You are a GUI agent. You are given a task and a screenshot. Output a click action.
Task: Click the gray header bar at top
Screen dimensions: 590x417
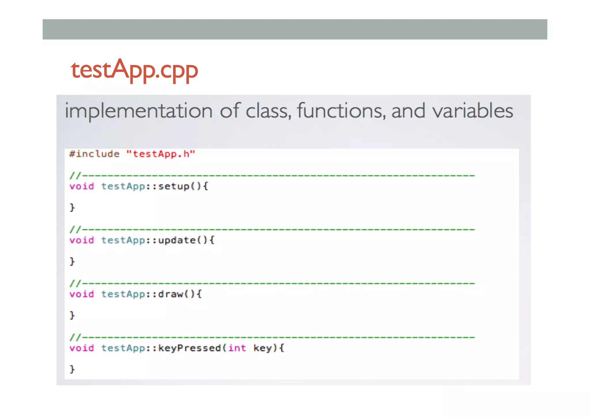pyautogui.click(x=295, y=29)
